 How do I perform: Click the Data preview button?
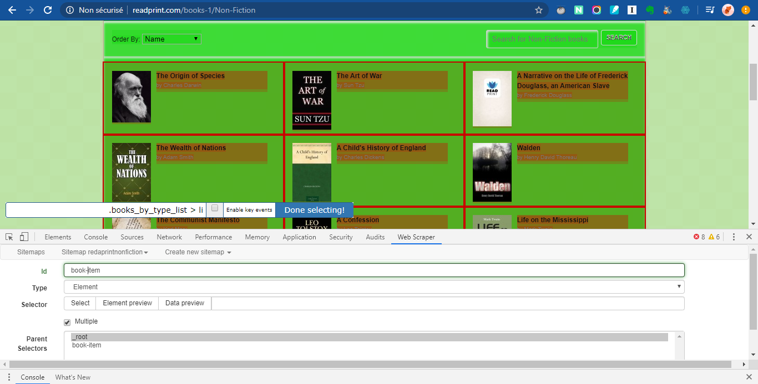[x=185, y=303]
